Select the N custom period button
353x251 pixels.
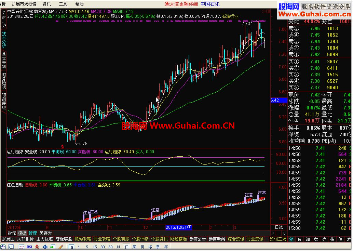point(119,247)
